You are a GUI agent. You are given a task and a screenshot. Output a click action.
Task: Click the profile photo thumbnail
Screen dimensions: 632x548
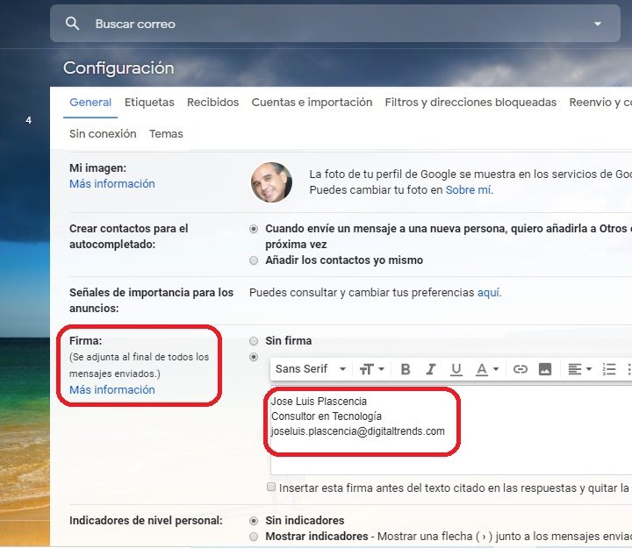pos(271,182)
